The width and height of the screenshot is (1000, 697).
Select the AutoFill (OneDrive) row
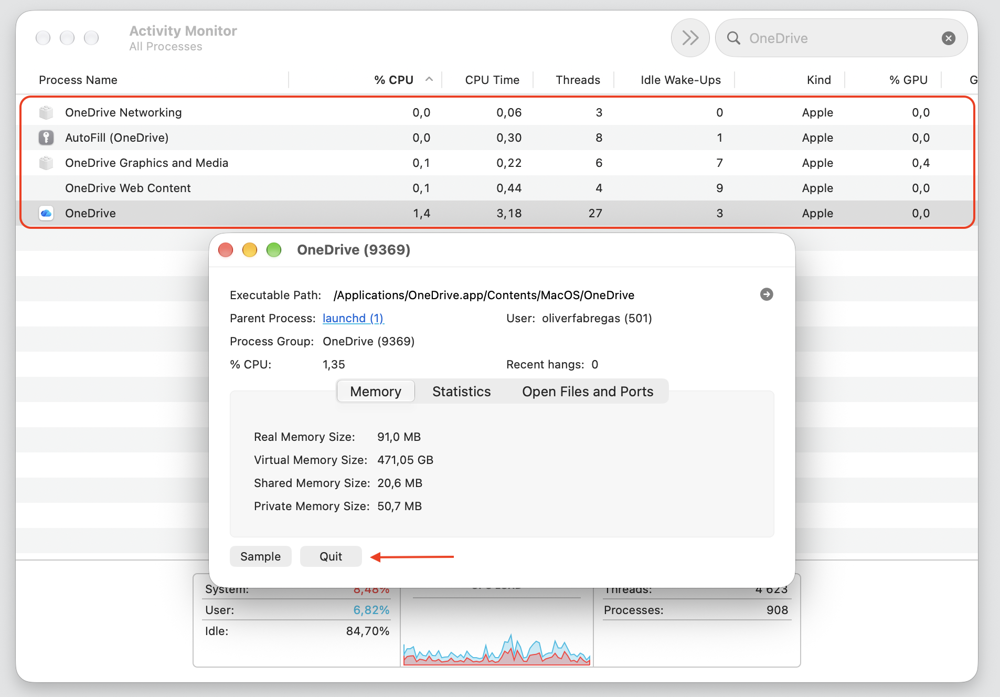tap(497, 138)
